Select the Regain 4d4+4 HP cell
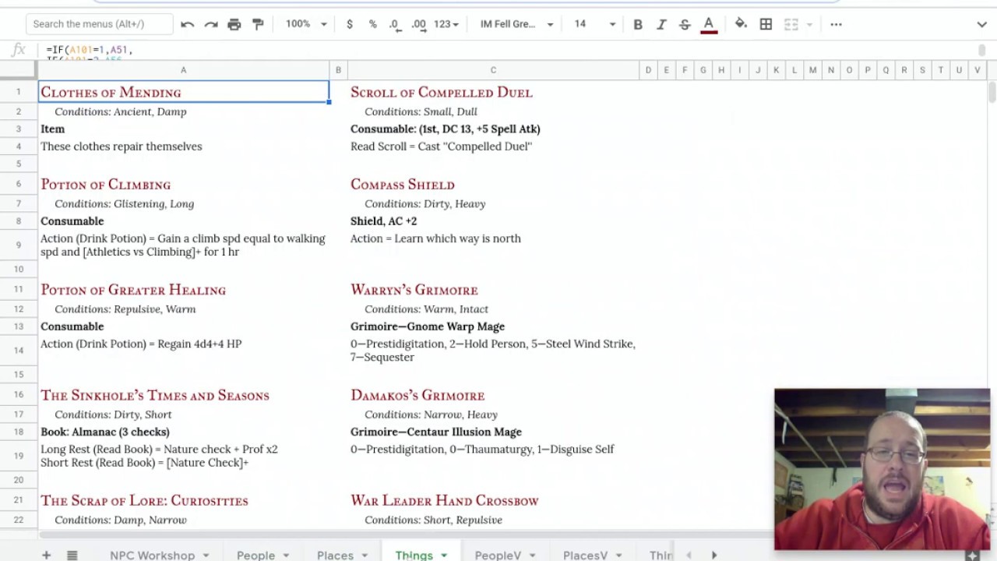997x561 pixels. pyautogui.click(x=184, y=351)
